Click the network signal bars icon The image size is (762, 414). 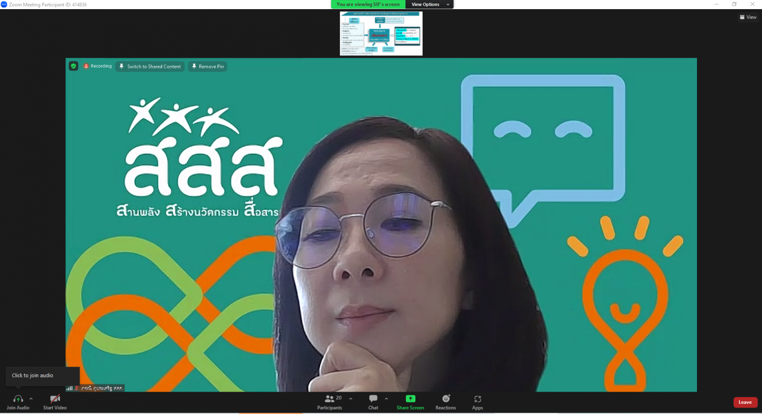pyautogui.click(x=69, y=388)
